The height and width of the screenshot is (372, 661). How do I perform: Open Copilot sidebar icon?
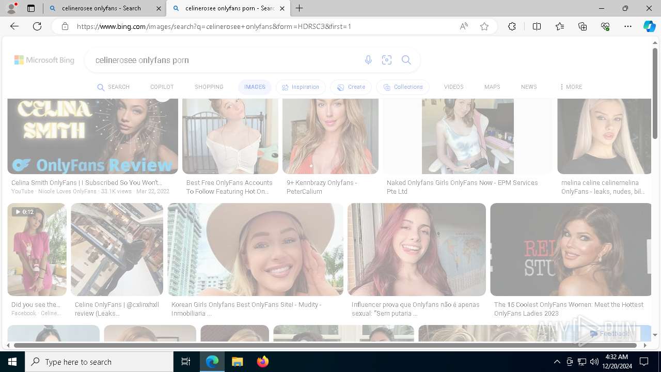click(x=649, y=26)
